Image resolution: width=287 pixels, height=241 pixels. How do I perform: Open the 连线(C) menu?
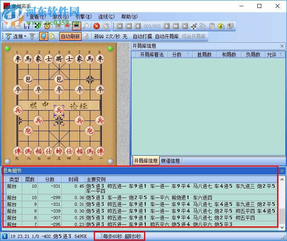106,17
